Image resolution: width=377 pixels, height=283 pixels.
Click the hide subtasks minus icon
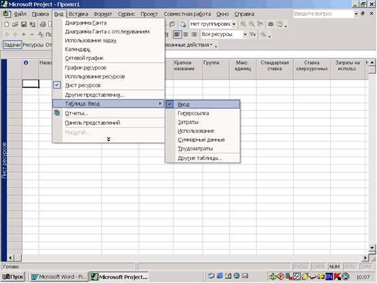click(32, 35)
